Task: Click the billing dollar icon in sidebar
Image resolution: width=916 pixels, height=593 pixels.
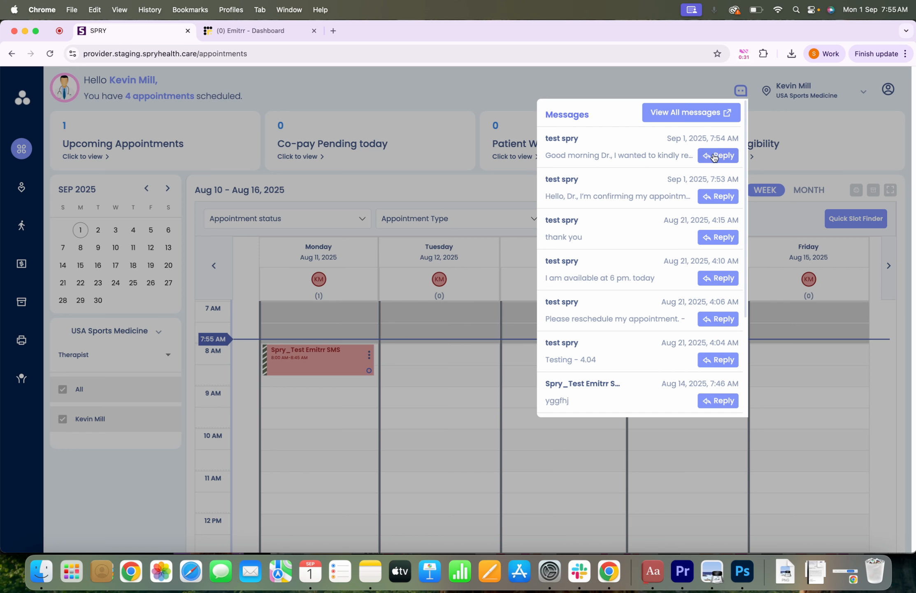Action: [x=21, y=264]
